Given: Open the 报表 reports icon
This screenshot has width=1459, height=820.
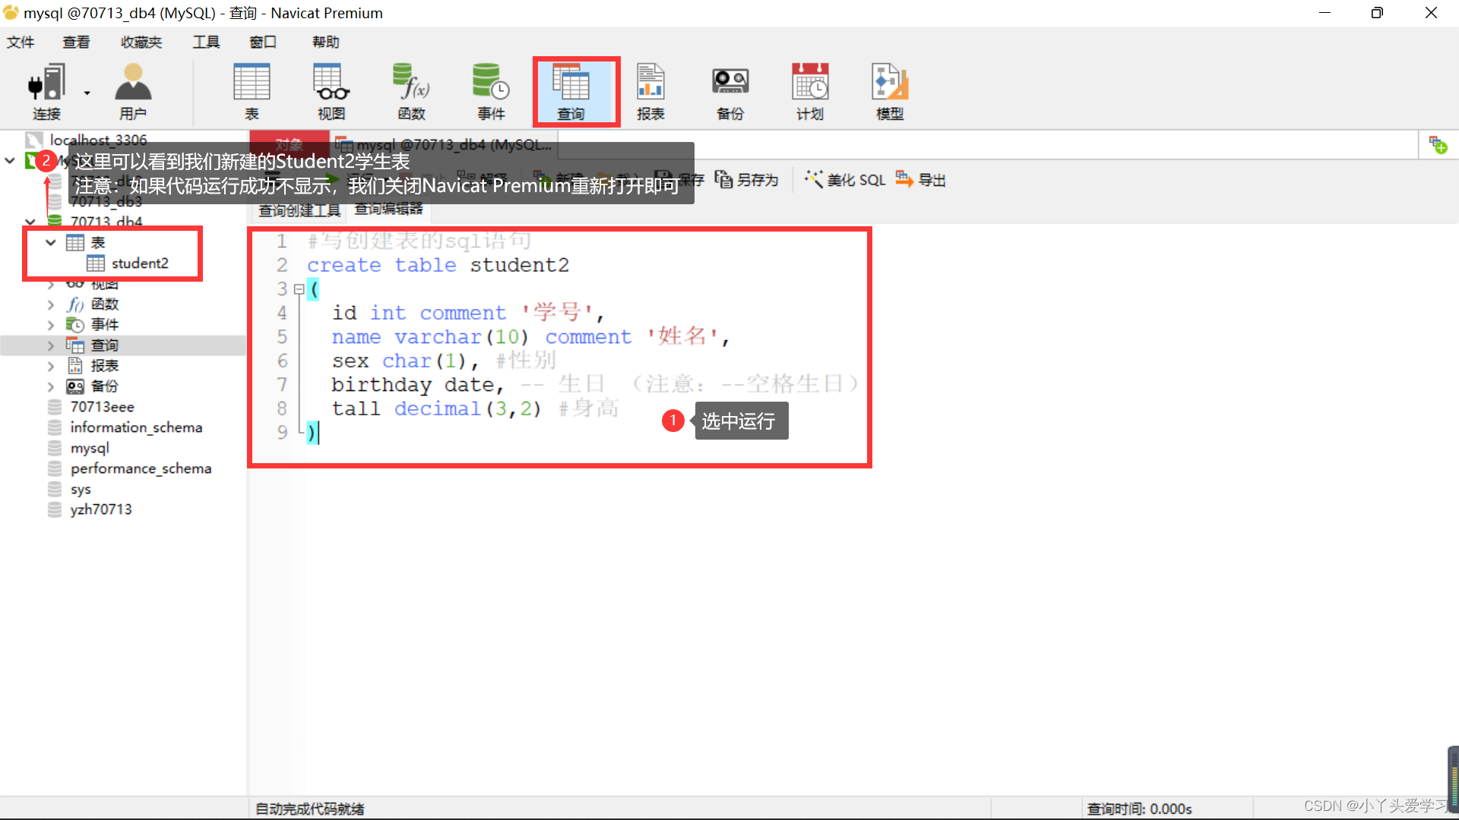Looking at the screenshot, I should tap(650, 92).
